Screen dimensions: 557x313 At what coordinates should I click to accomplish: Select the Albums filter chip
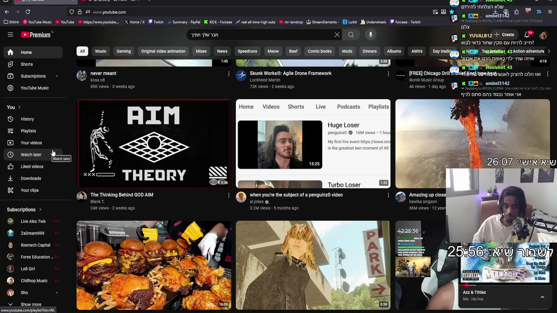(394, 51)
